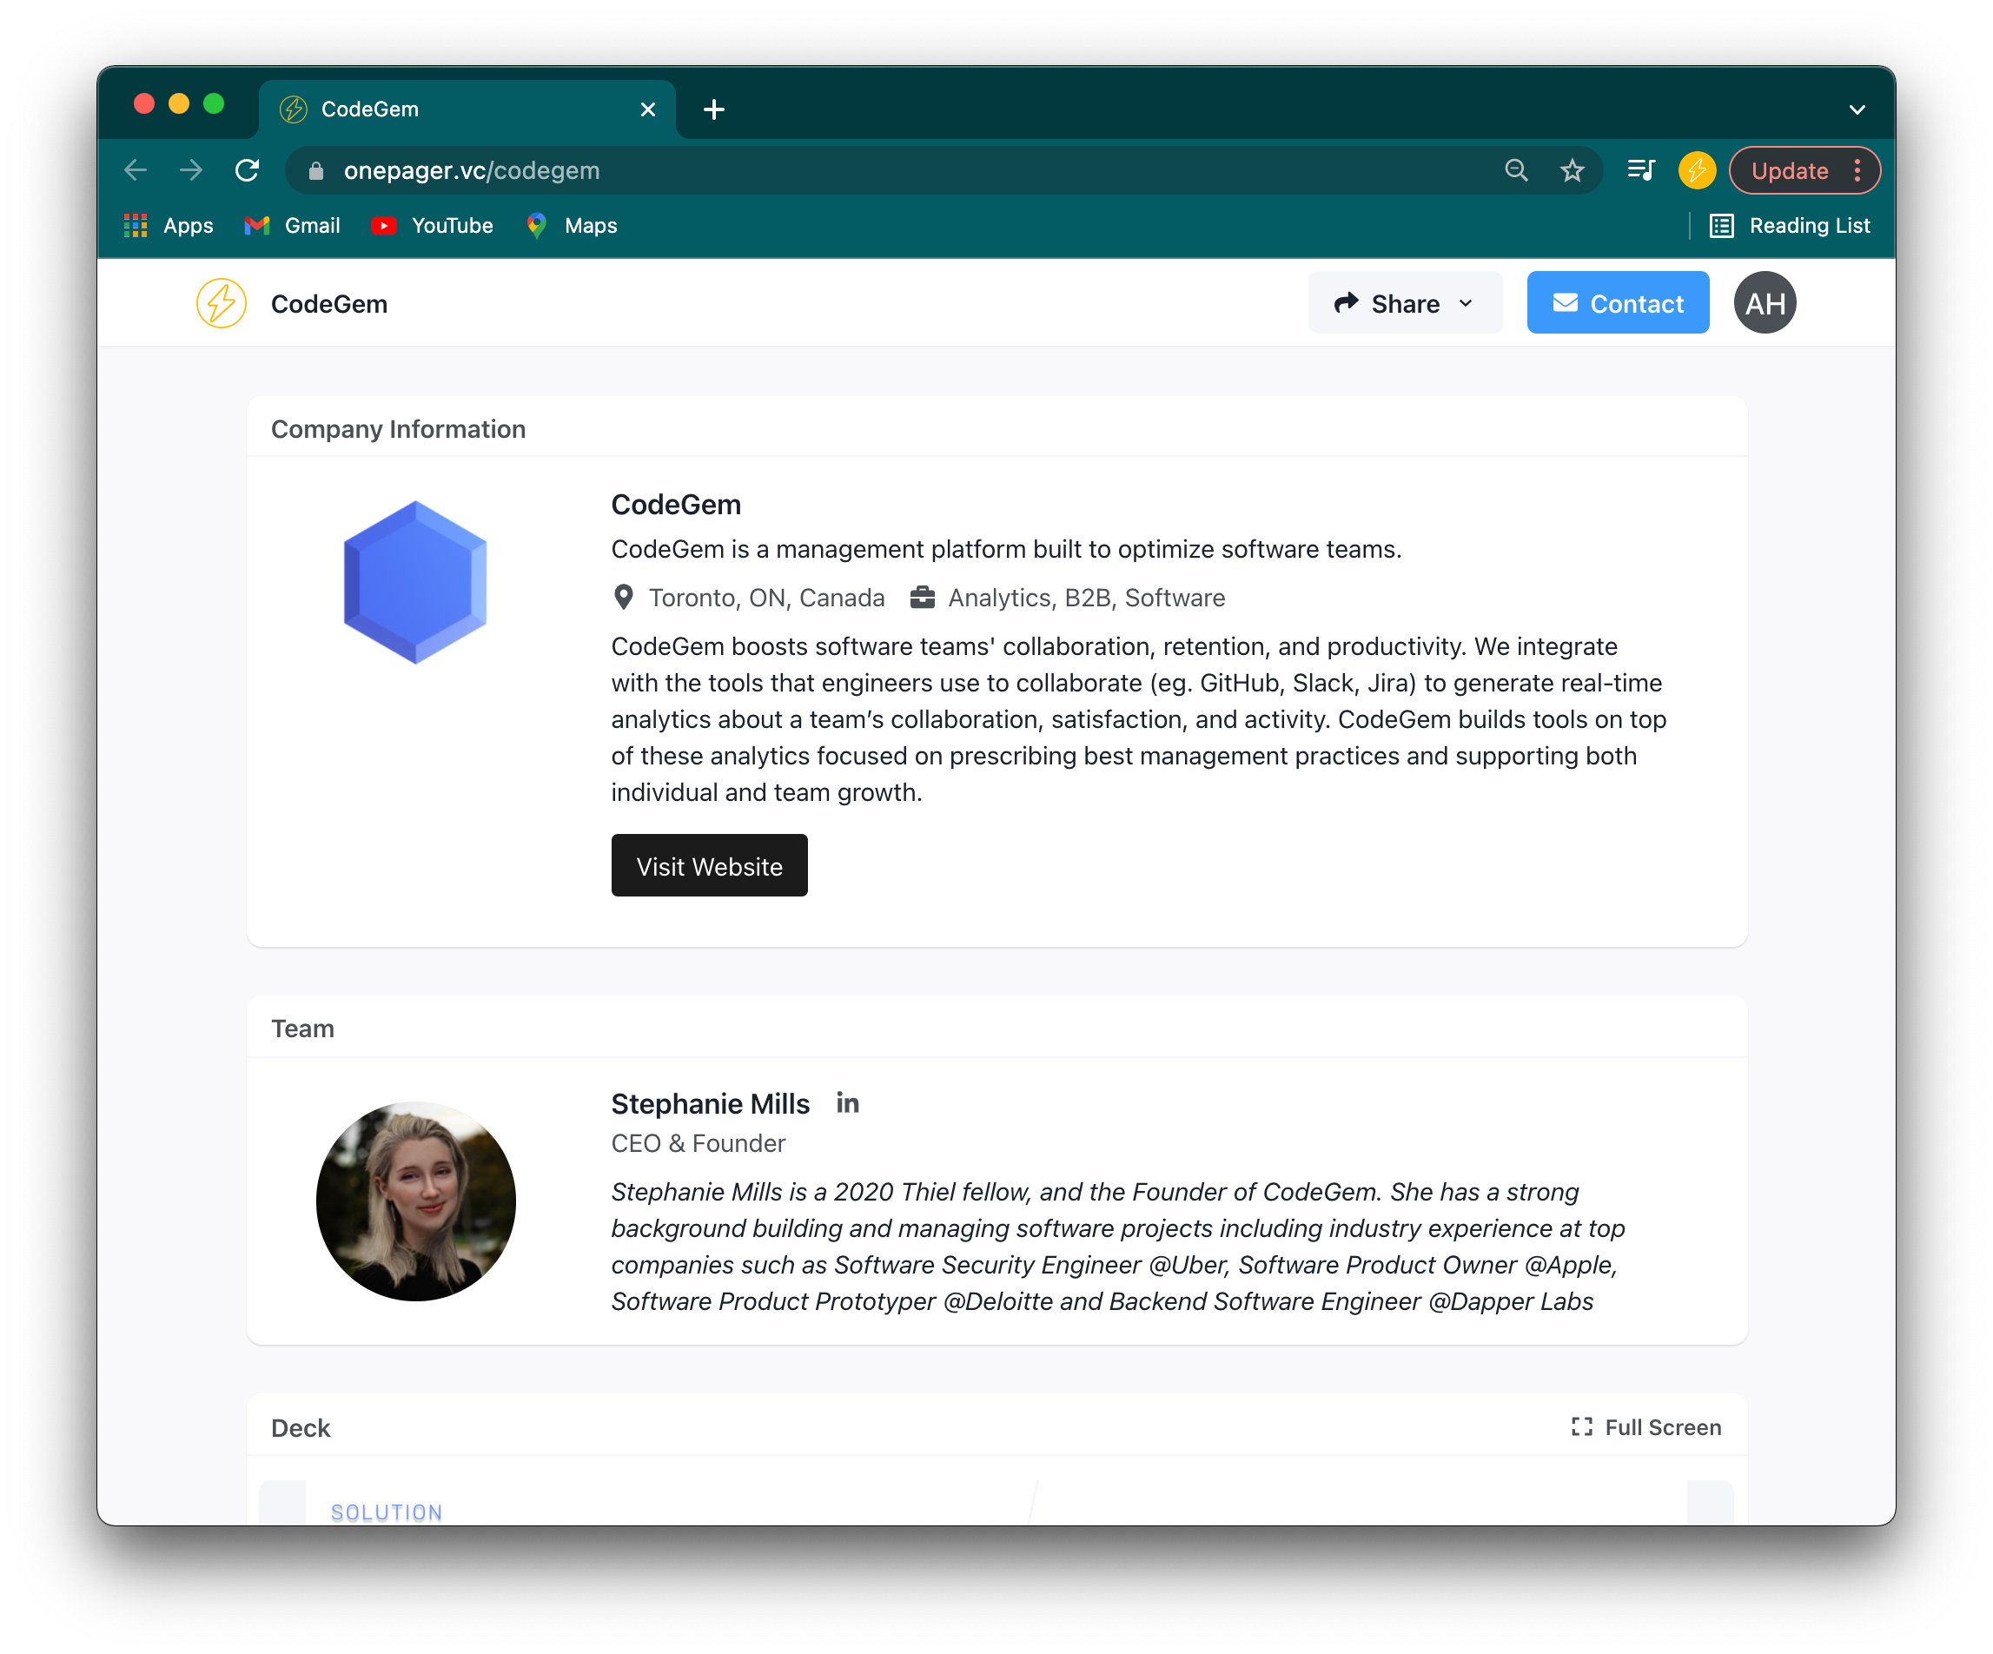Open the YouTube bookmark
This screenshot has width=1993, height=1654.
pos(433,226)
